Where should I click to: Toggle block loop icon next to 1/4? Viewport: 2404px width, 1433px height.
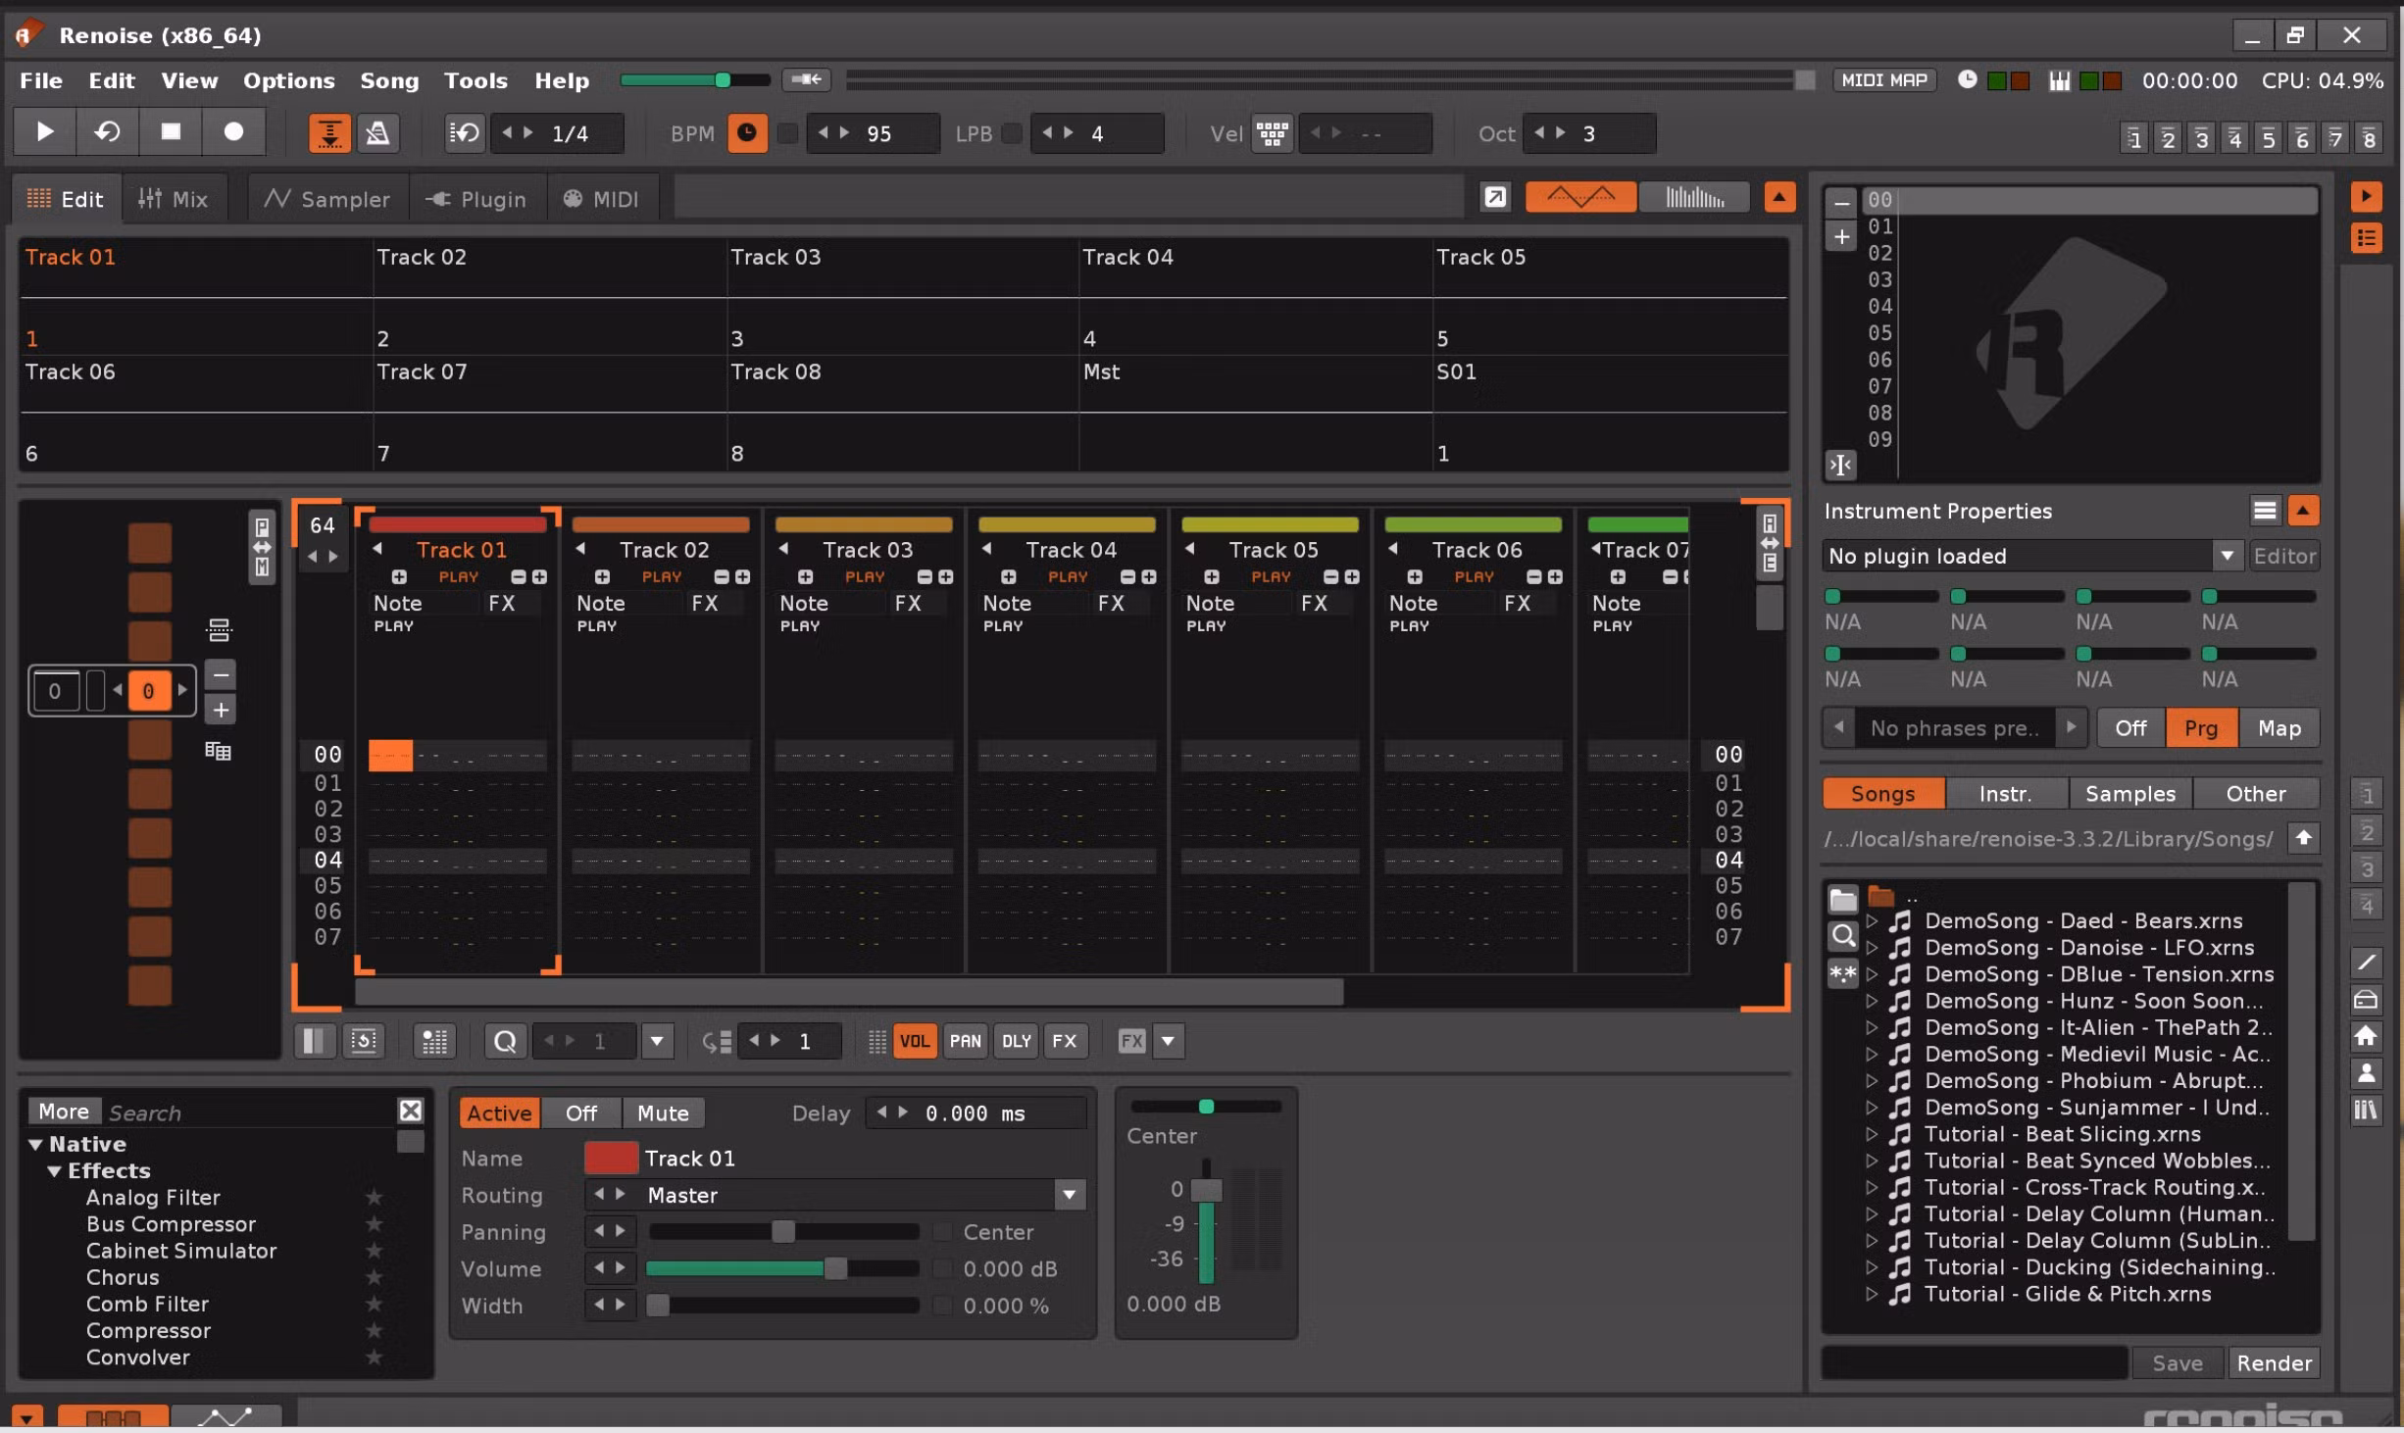click(464, 133)
